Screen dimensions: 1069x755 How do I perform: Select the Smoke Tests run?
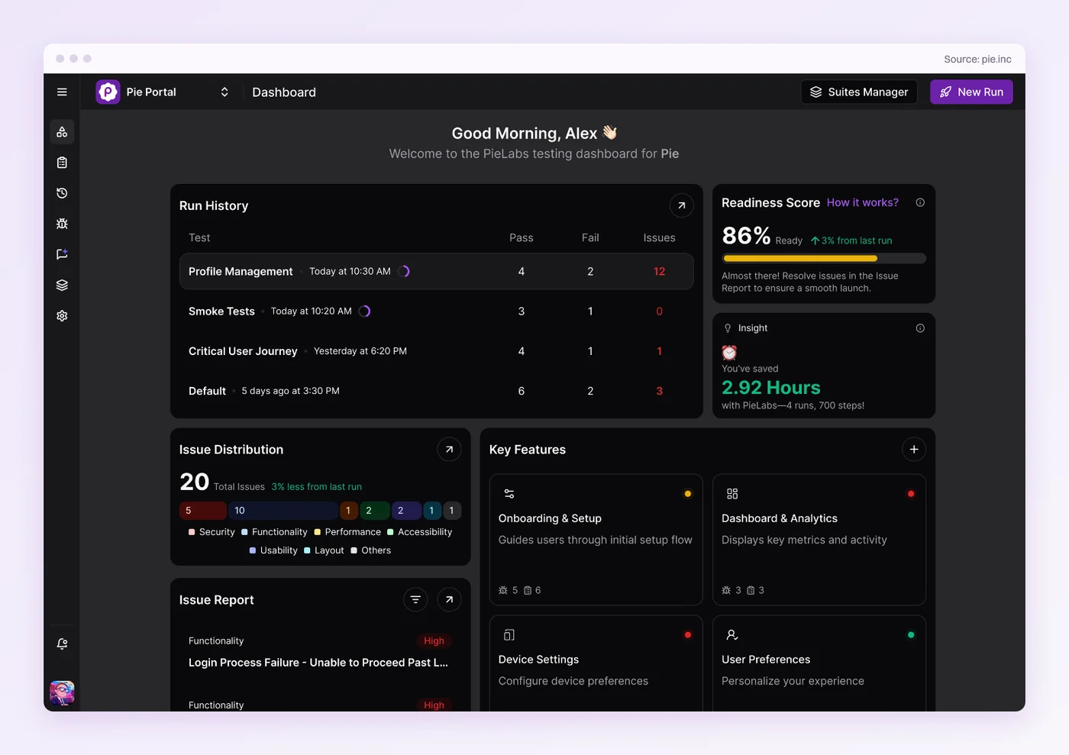pyautogui.click(x=437, y=311)
